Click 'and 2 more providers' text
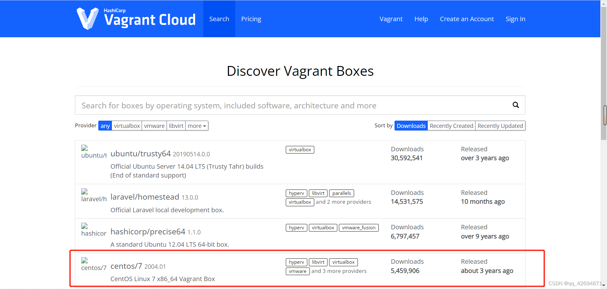 [x=343, y=202]
